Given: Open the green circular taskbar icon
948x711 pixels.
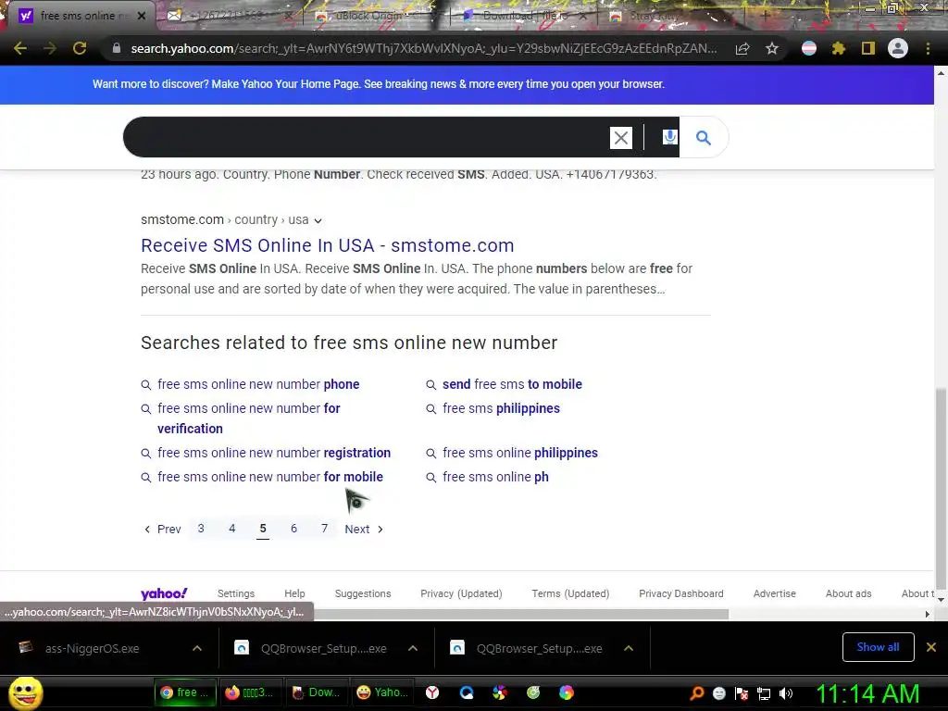Looking at the screenshot, I should (x=532, y=692).
